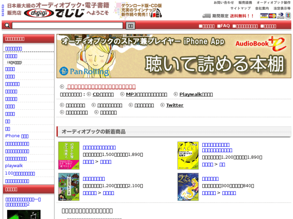Click the digigi でじじ logo
This screenshot has width=293, height=219.
54,13
